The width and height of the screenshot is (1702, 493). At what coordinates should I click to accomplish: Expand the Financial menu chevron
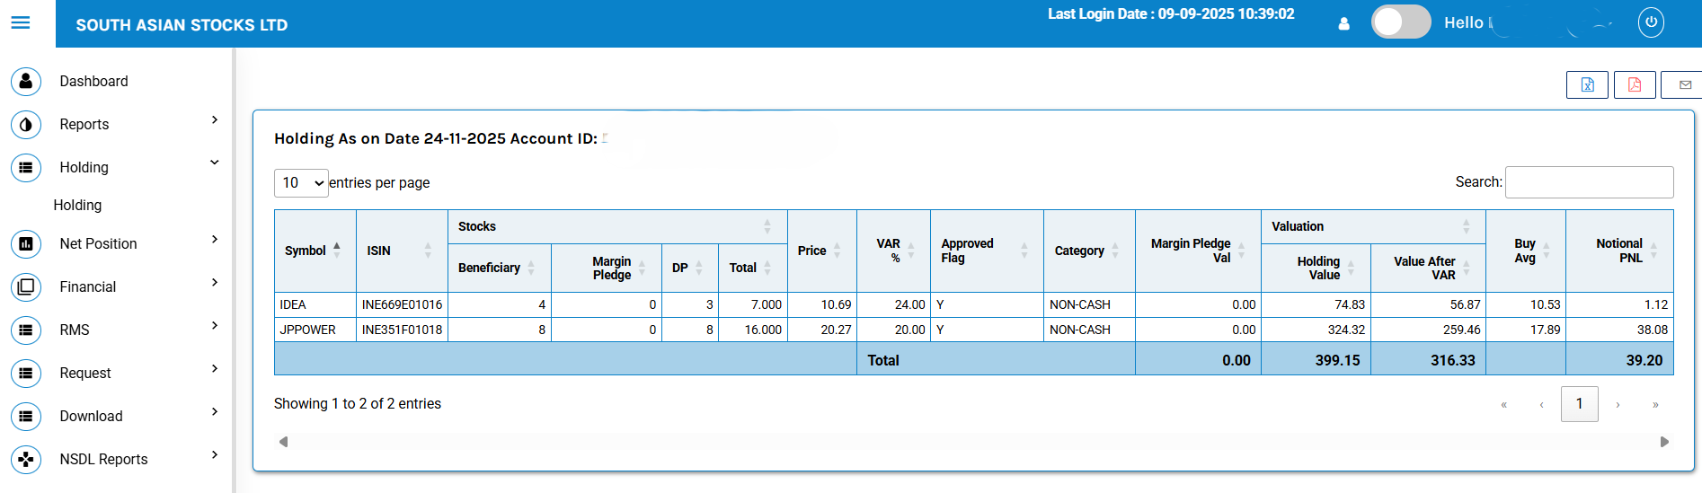point(215,283)
